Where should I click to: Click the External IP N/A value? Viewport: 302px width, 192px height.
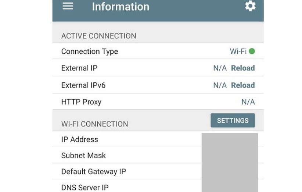coord(220,68)
